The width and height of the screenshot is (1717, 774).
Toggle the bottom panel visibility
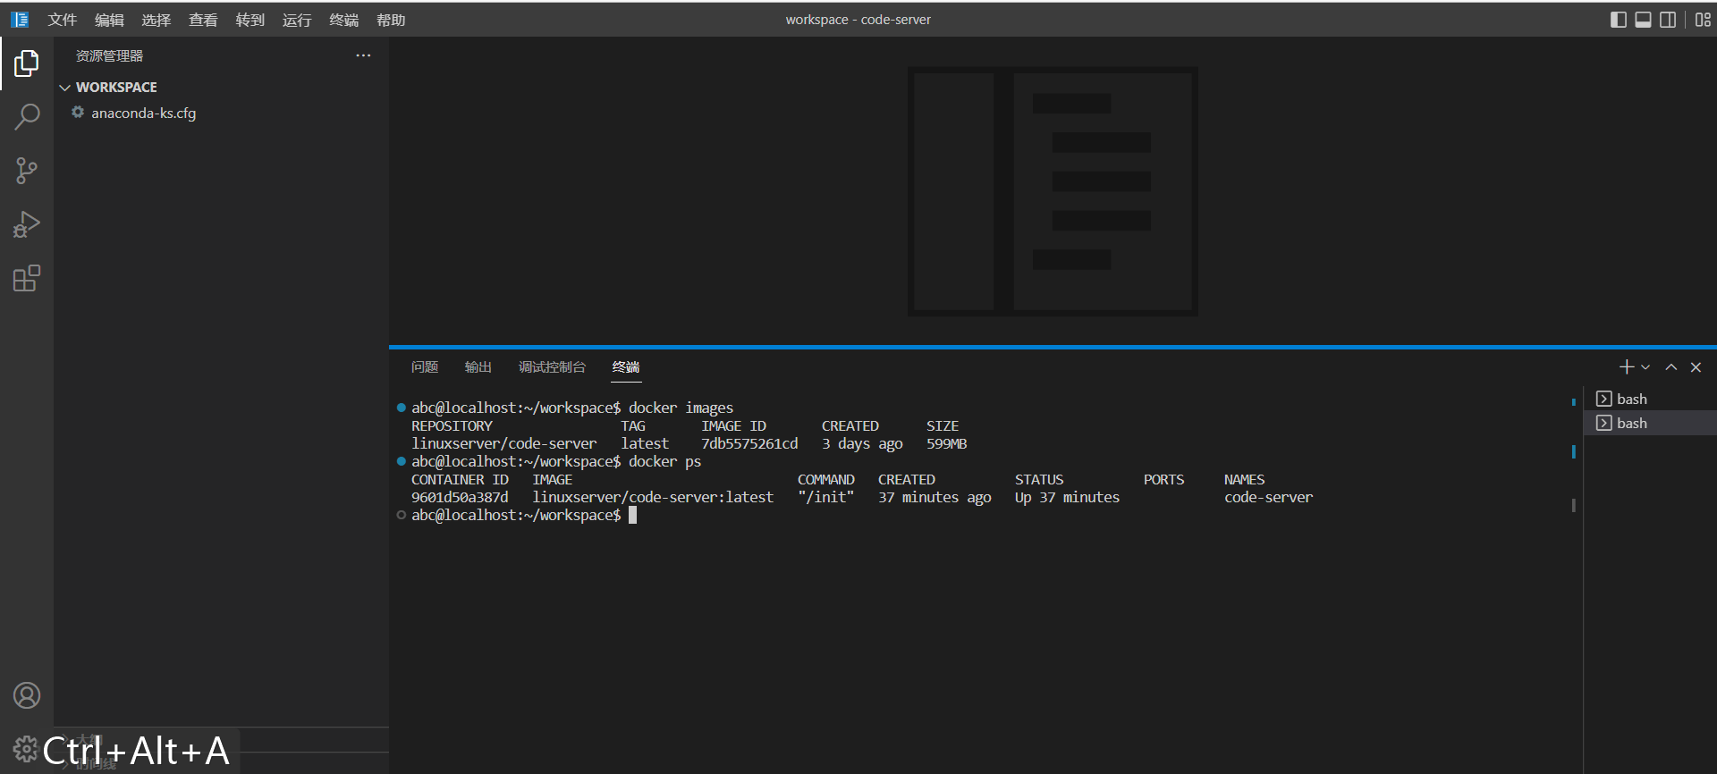[1643, 20]
